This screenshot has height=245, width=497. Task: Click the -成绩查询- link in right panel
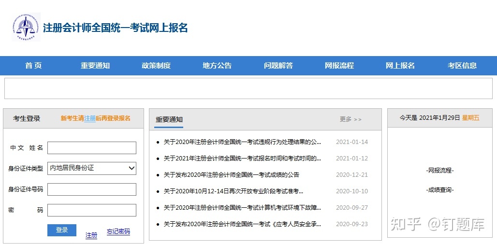coord(440,190)
